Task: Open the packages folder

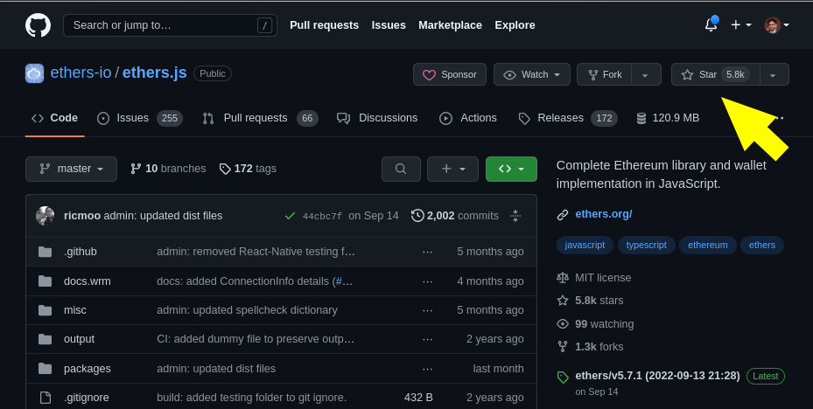Action: tap(88, 369)
